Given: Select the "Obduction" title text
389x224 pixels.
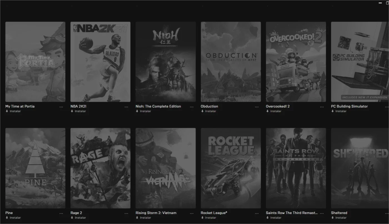Looking at the screenshot, I should point(210,106).
